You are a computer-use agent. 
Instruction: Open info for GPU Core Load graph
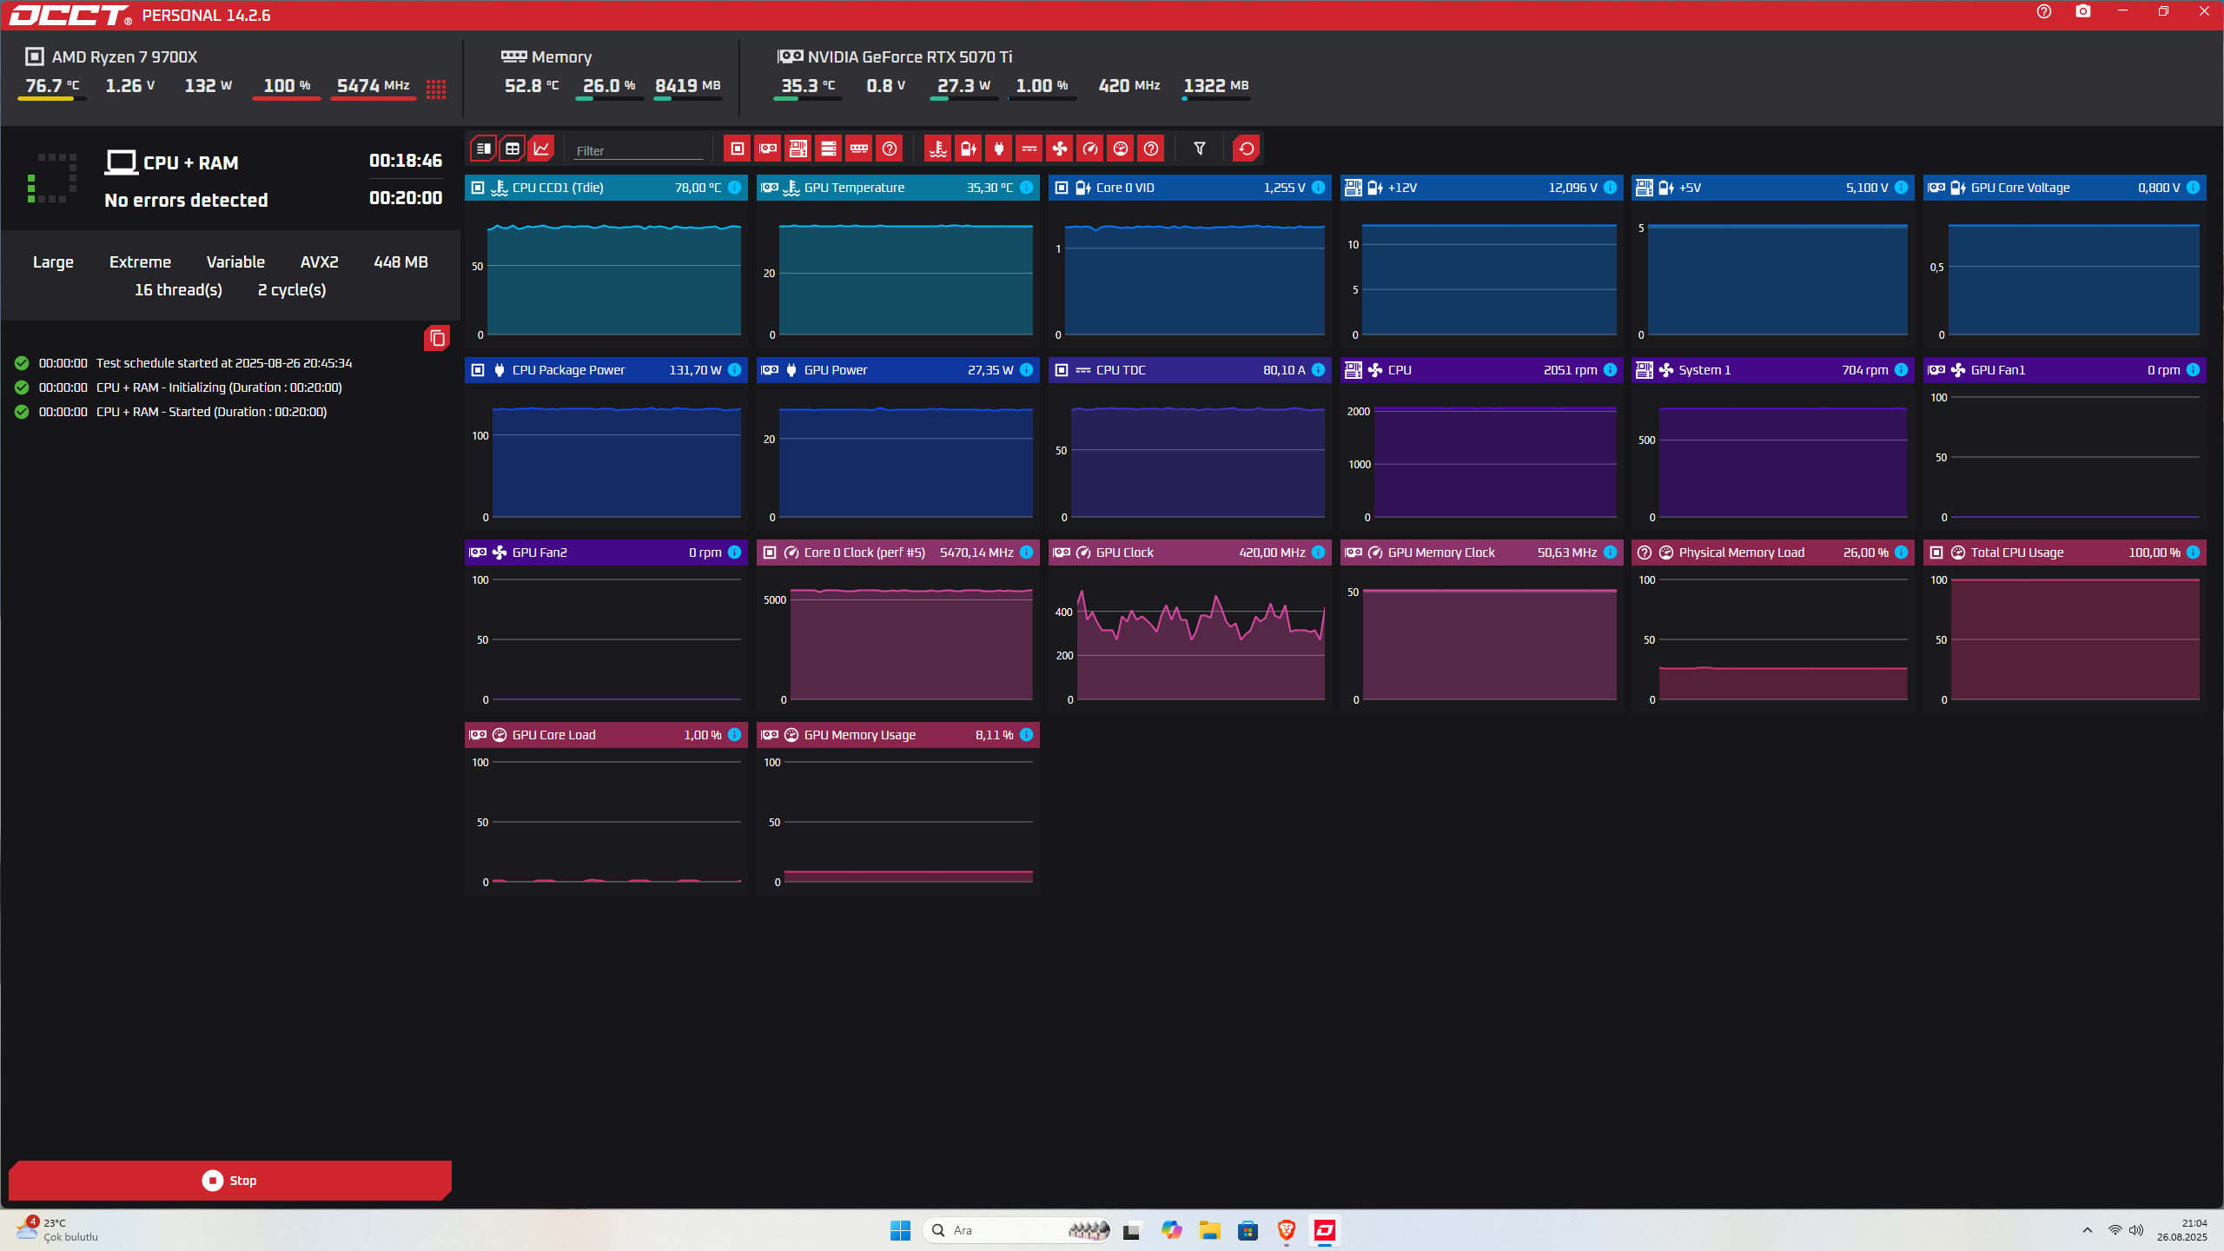pos(735,735)
